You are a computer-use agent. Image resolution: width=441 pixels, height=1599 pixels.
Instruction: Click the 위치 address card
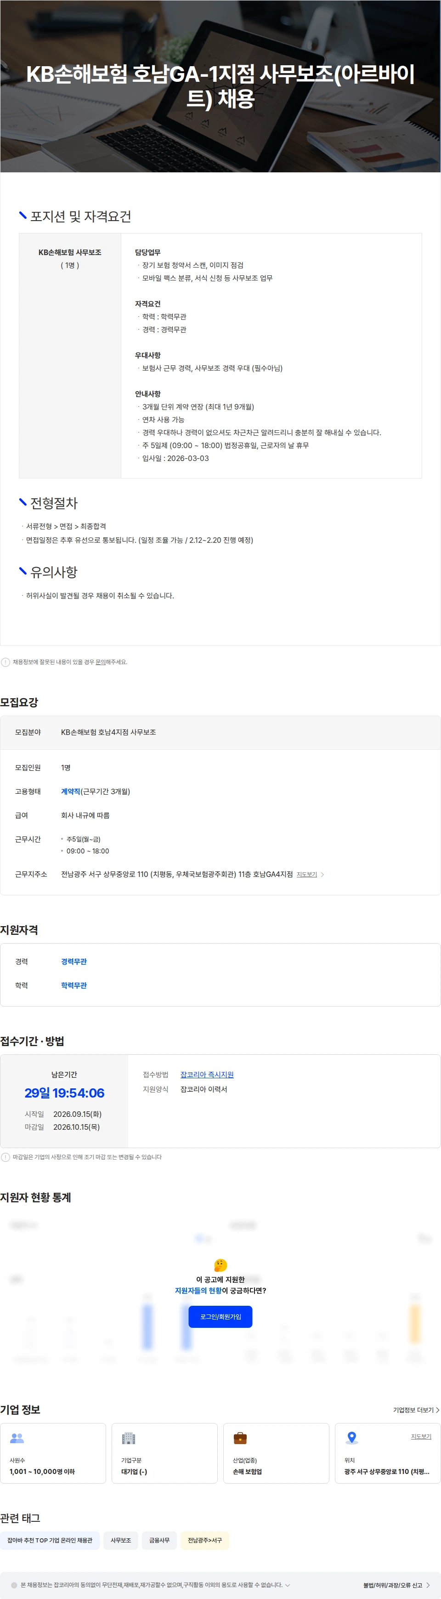388,1453
